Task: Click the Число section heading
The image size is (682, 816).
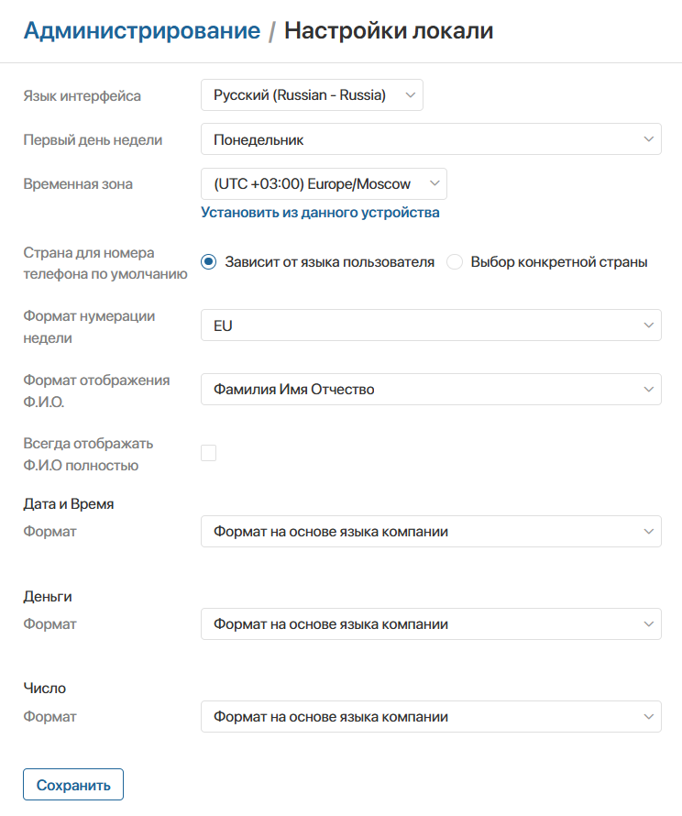Action: 45,688
